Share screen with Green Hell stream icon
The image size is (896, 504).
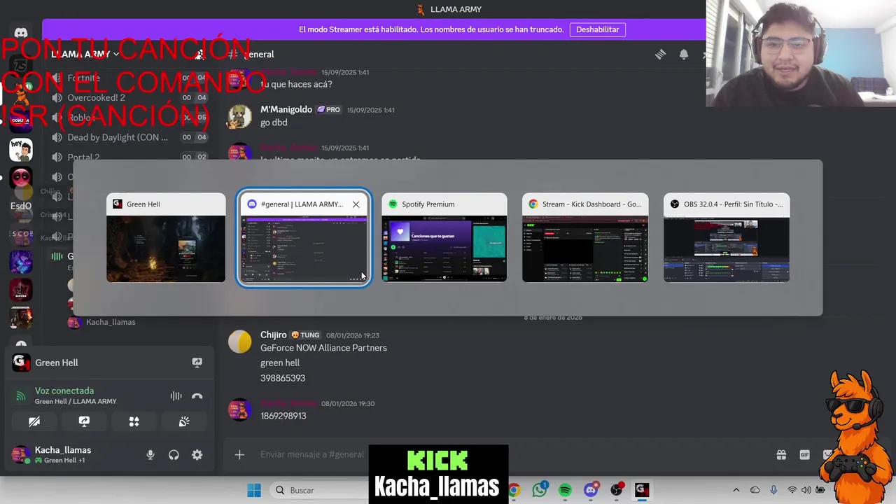197,363
